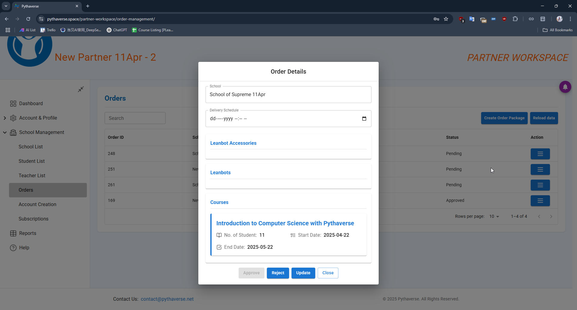Click the School name field
This screenshot has width=577, height=310.
[288, 95]
